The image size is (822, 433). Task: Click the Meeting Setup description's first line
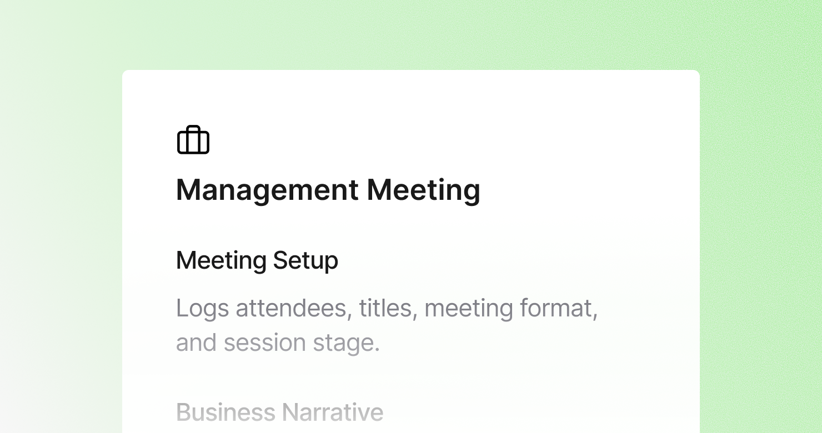coord(387,309)
